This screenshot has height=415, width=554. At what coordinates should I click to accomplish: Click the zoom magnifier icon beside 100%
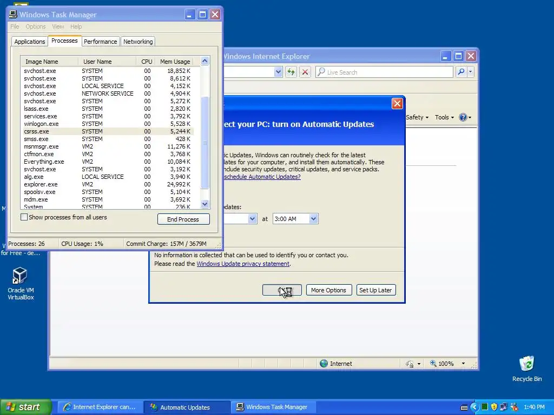[x=433, y=363]
